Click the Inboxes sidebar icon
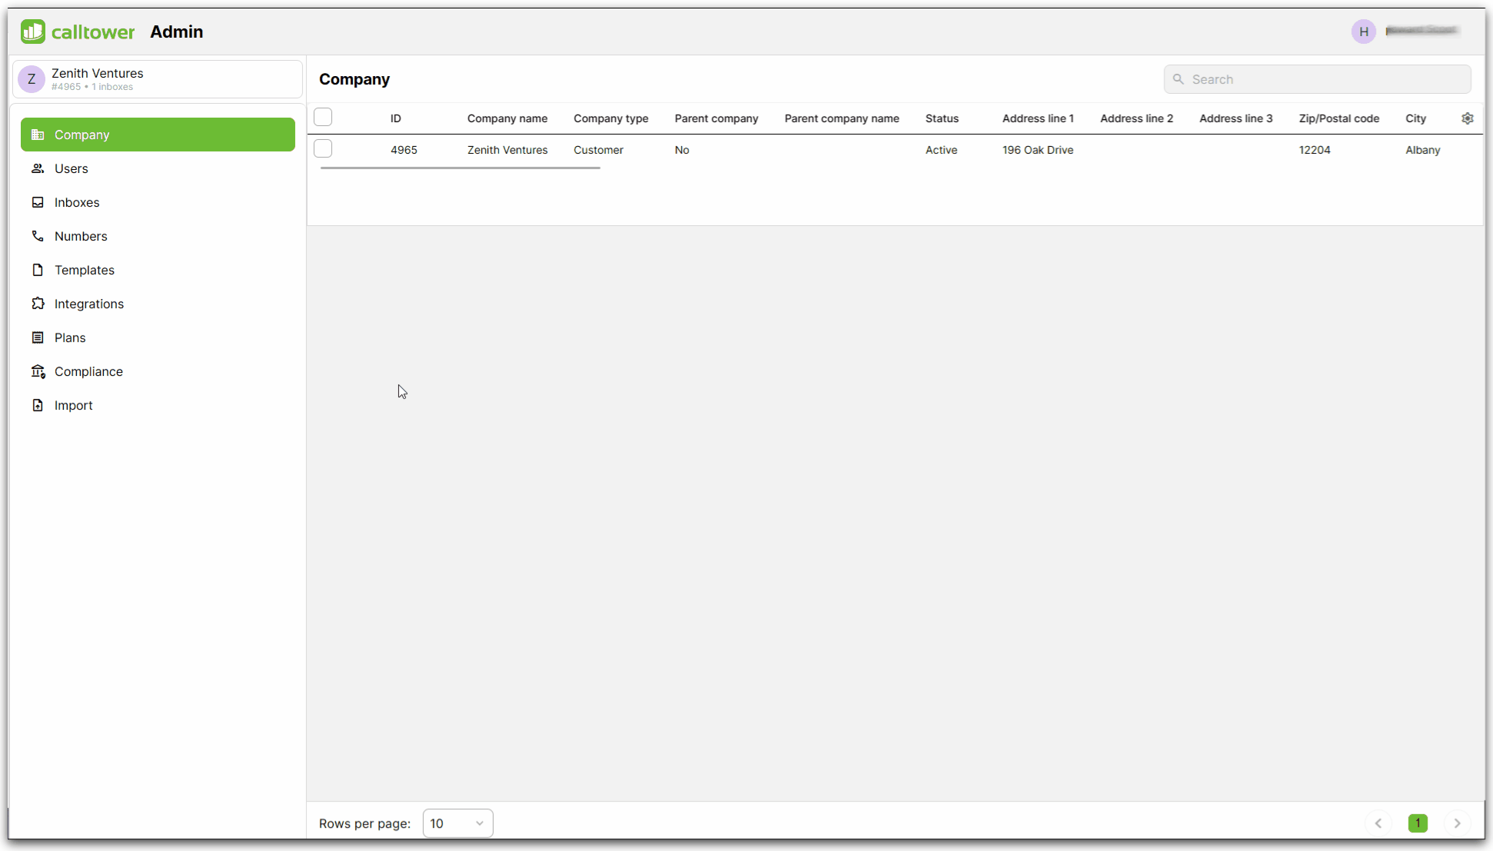This screenshot has width=1493, height=851. [x=38, y=202]
